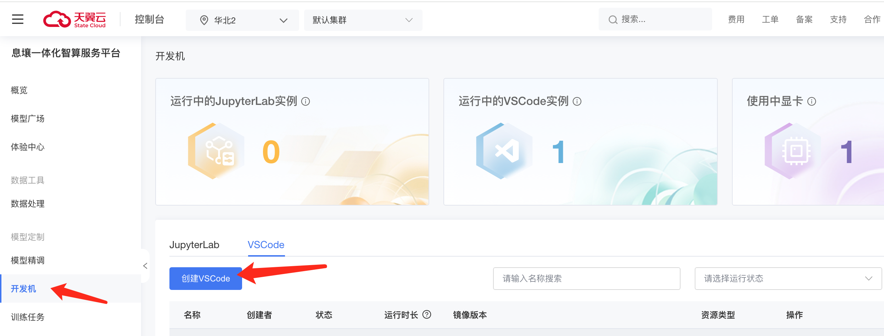Open the 默认集群 cluster dropdown
884x336 pixels.
pos(363,20)
